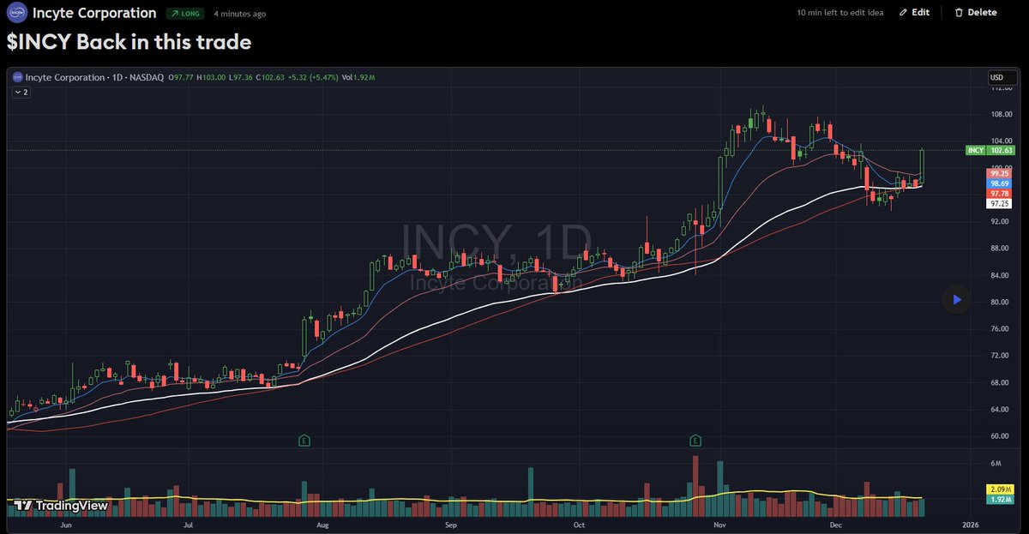Viewport: 1029px width, 534px height.
Task: Click the INCY 102.63 price label
Action: [990, 150]
